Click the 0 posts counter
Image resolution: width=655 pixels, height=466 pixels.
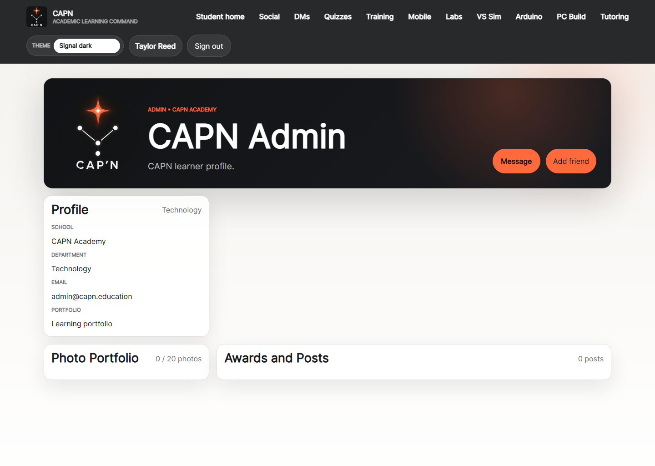click(591, 359)
